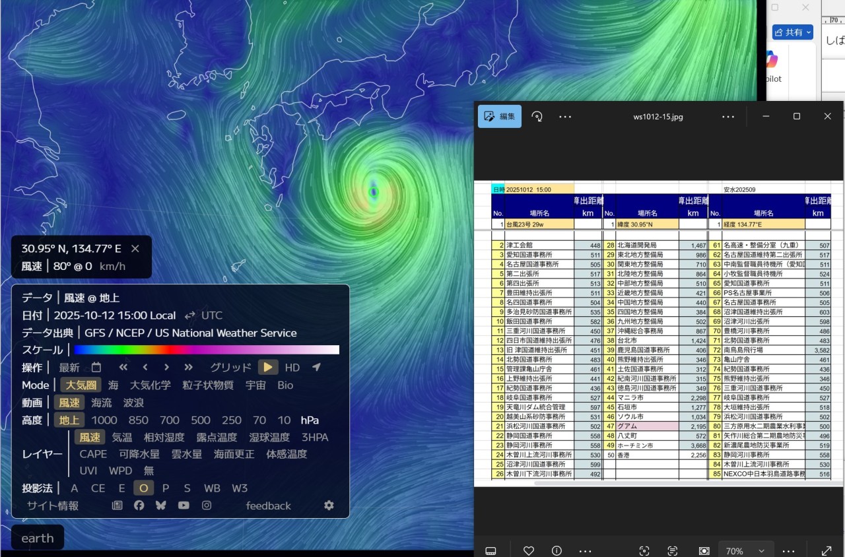Expand the more options menu beside rotate

click(x=565, y=116)
